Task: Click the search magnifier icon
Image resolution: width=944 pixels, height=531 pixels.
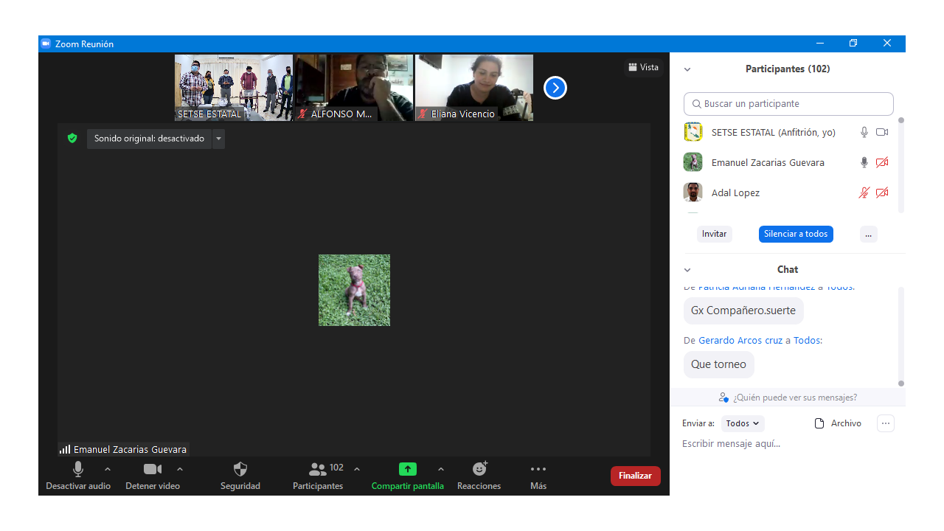Action: [x=696, y=104]
